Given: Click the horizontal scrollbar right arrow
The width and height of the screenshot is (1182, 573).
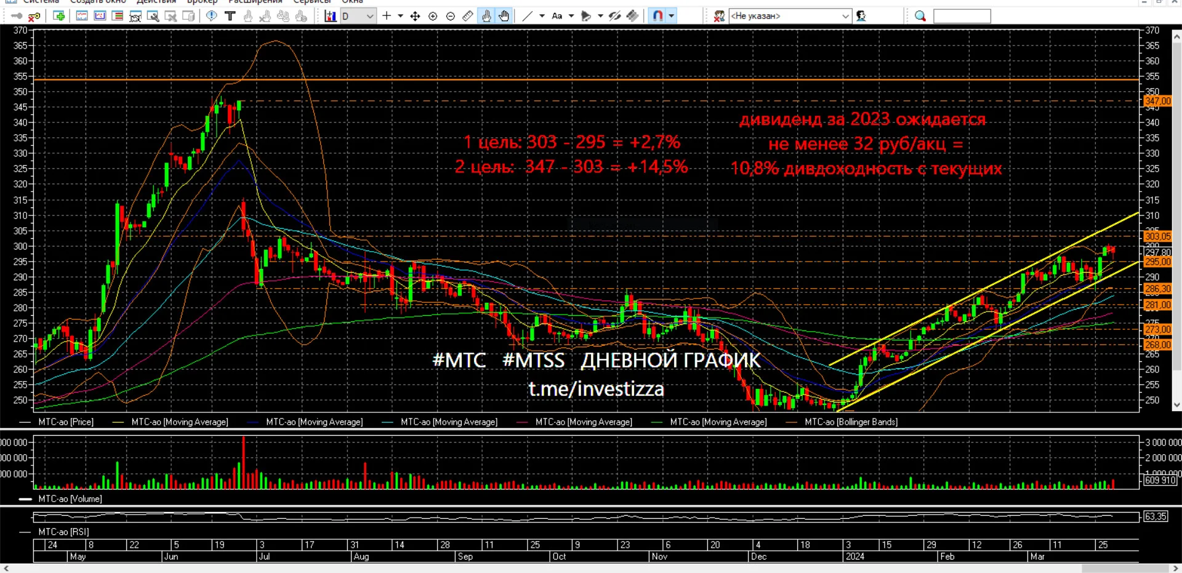Looking at the screenshot, I should click(1175, 568).
